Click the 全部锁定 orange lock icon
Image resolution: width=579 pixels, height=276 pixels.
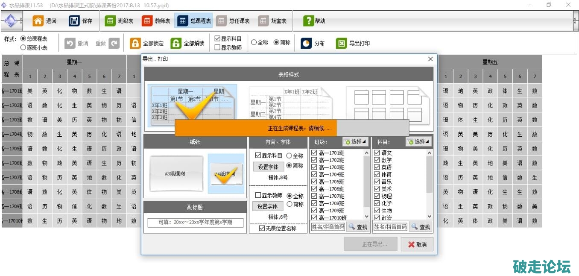coord(135,43)
